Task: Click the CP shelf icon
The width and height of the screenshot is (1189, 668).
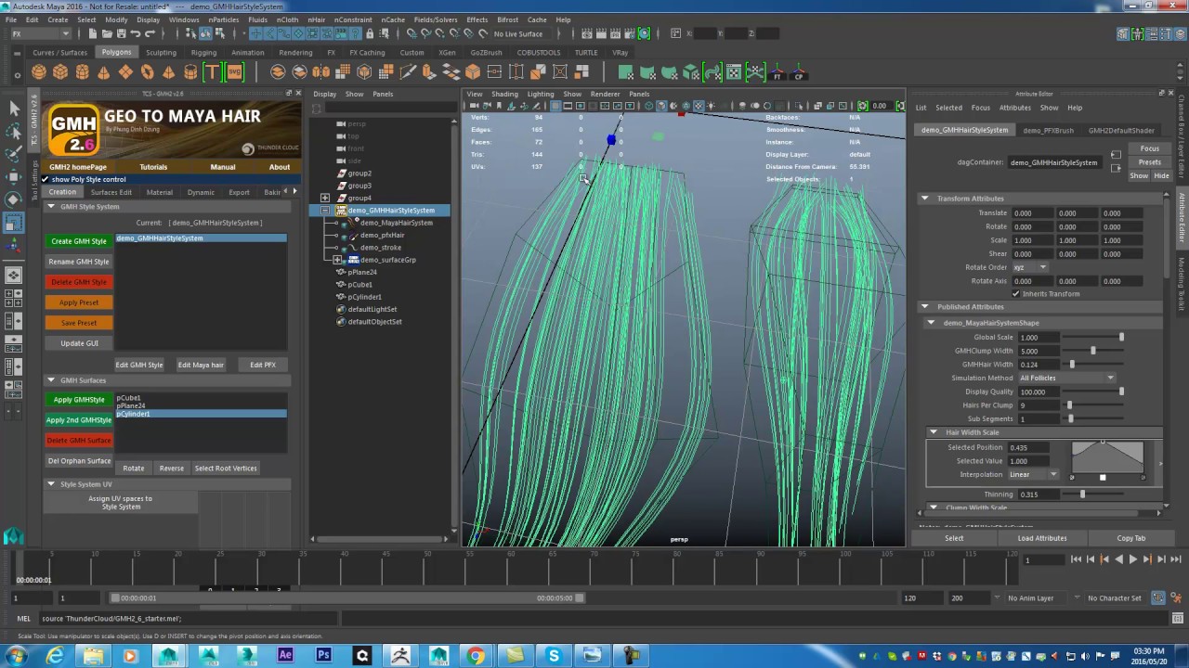Action: [799, 72]
